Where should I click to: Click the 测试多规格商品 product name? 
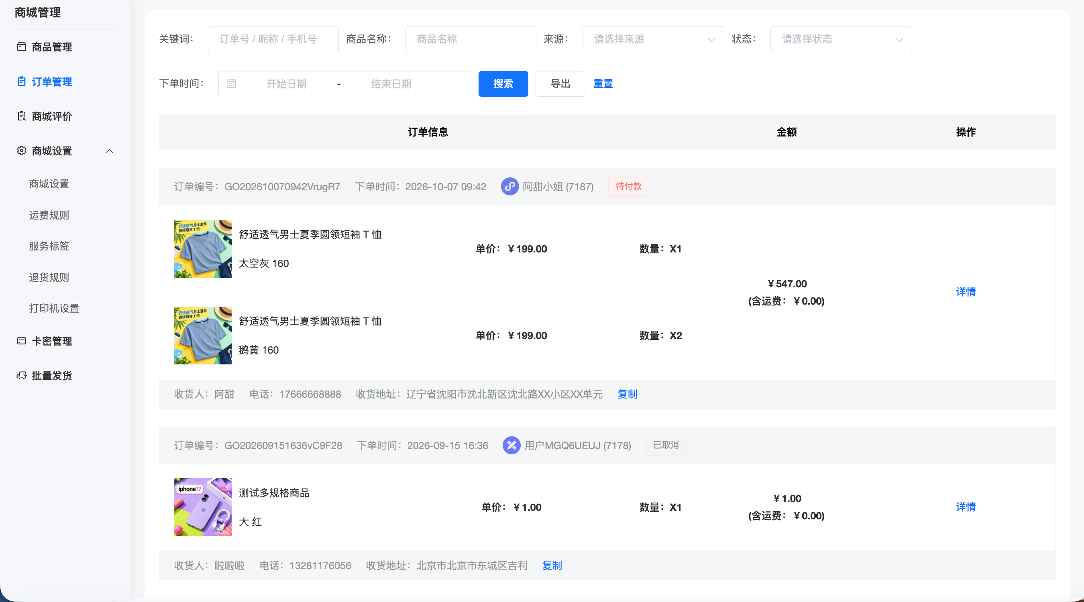tap(274, 492)
